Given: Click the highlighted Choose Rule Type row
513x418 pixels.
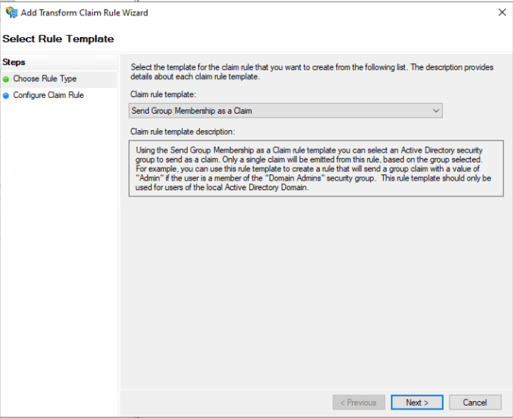Looking at the screenshot, I should point(45,79).
